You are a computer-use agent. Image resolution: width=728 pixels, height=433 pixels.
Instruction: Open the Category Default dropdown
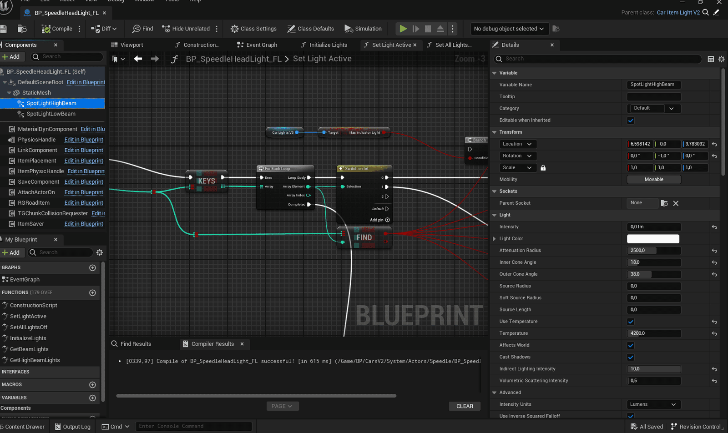[x=654, y=108]
